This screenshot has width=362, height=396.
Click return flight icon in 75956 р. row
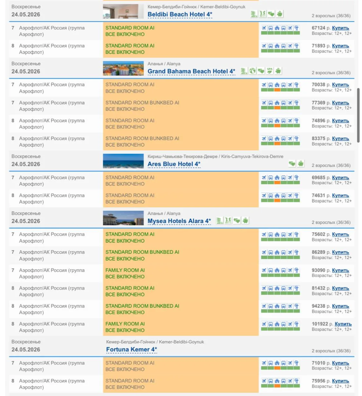tap(290, 381)
